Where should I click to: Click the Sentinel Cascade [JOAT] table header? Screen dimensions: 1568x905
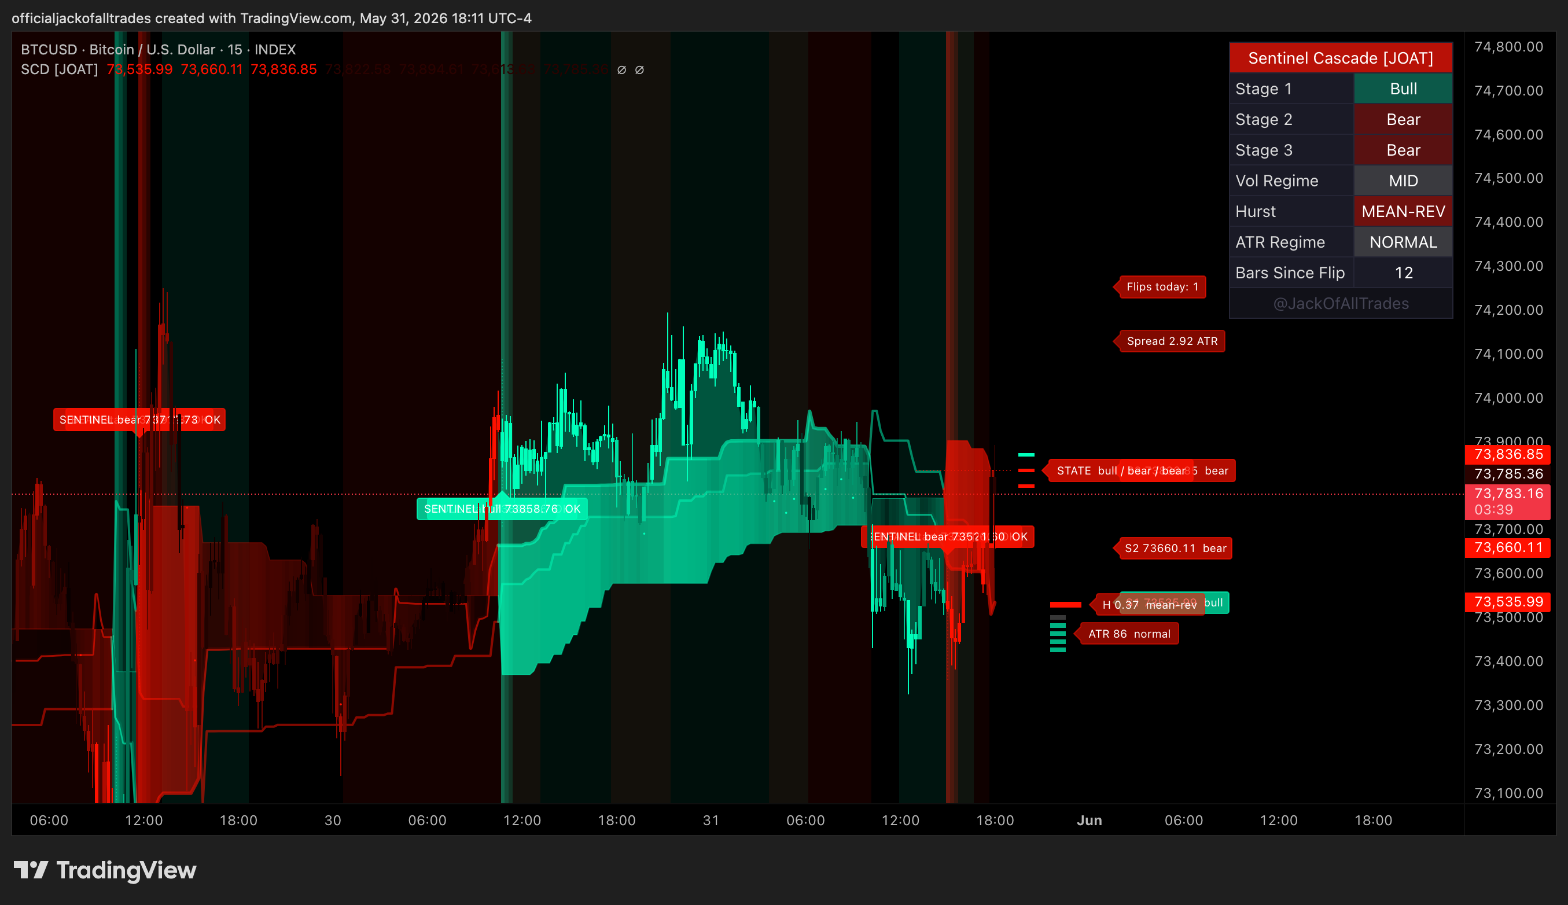[1341, 58]
